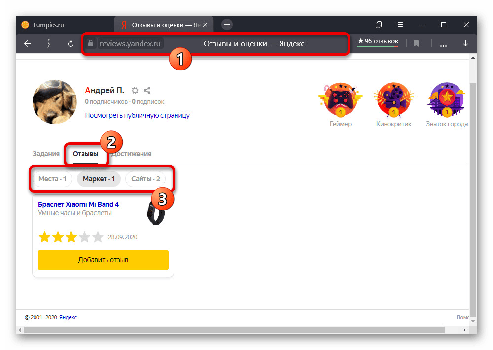Open the Посмотреть публичную страницу link

pos(137,115)
